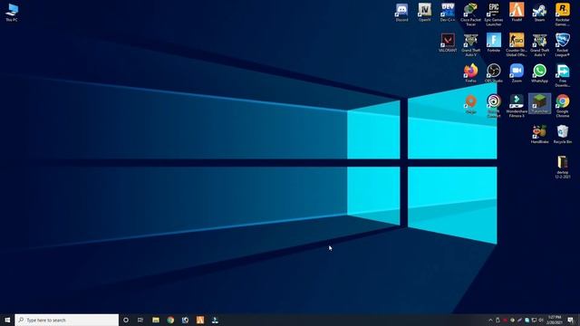Select the Ubisoft Connect desktop shortcut

493,106
